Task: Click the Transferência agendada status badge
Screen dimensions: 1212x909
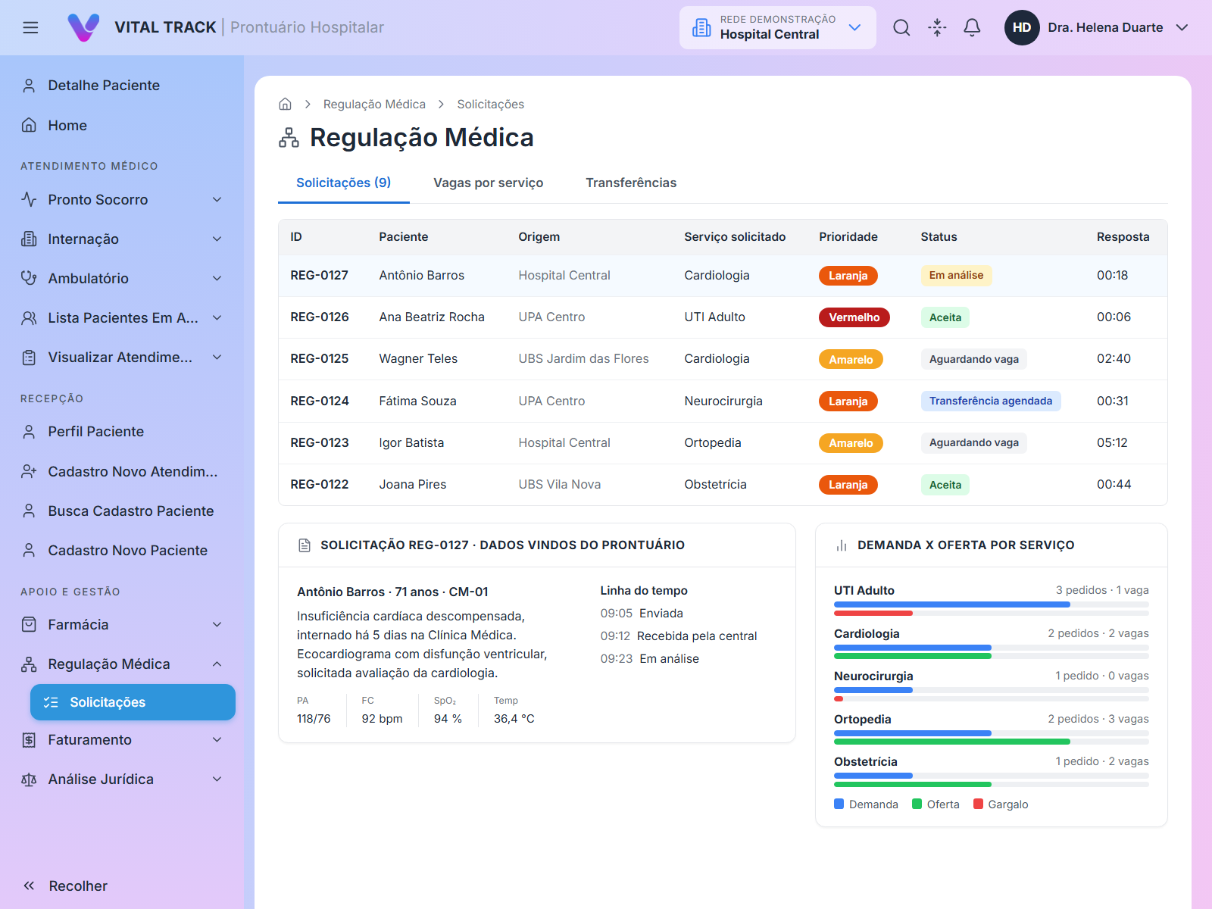Action: coord(991,401)
